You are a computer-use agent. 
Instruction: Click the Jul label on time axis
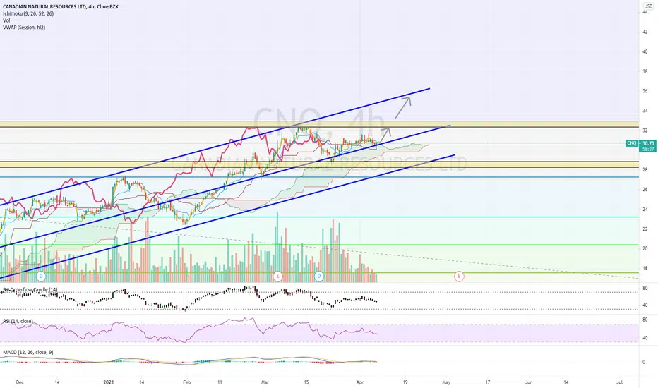pos(619,382)
